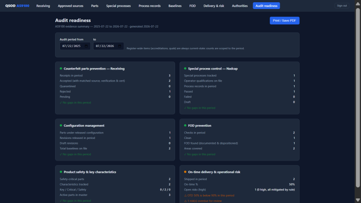Click the FOD prevention heading
This screenshot has width=361, height=203.
tap(199, 126)
